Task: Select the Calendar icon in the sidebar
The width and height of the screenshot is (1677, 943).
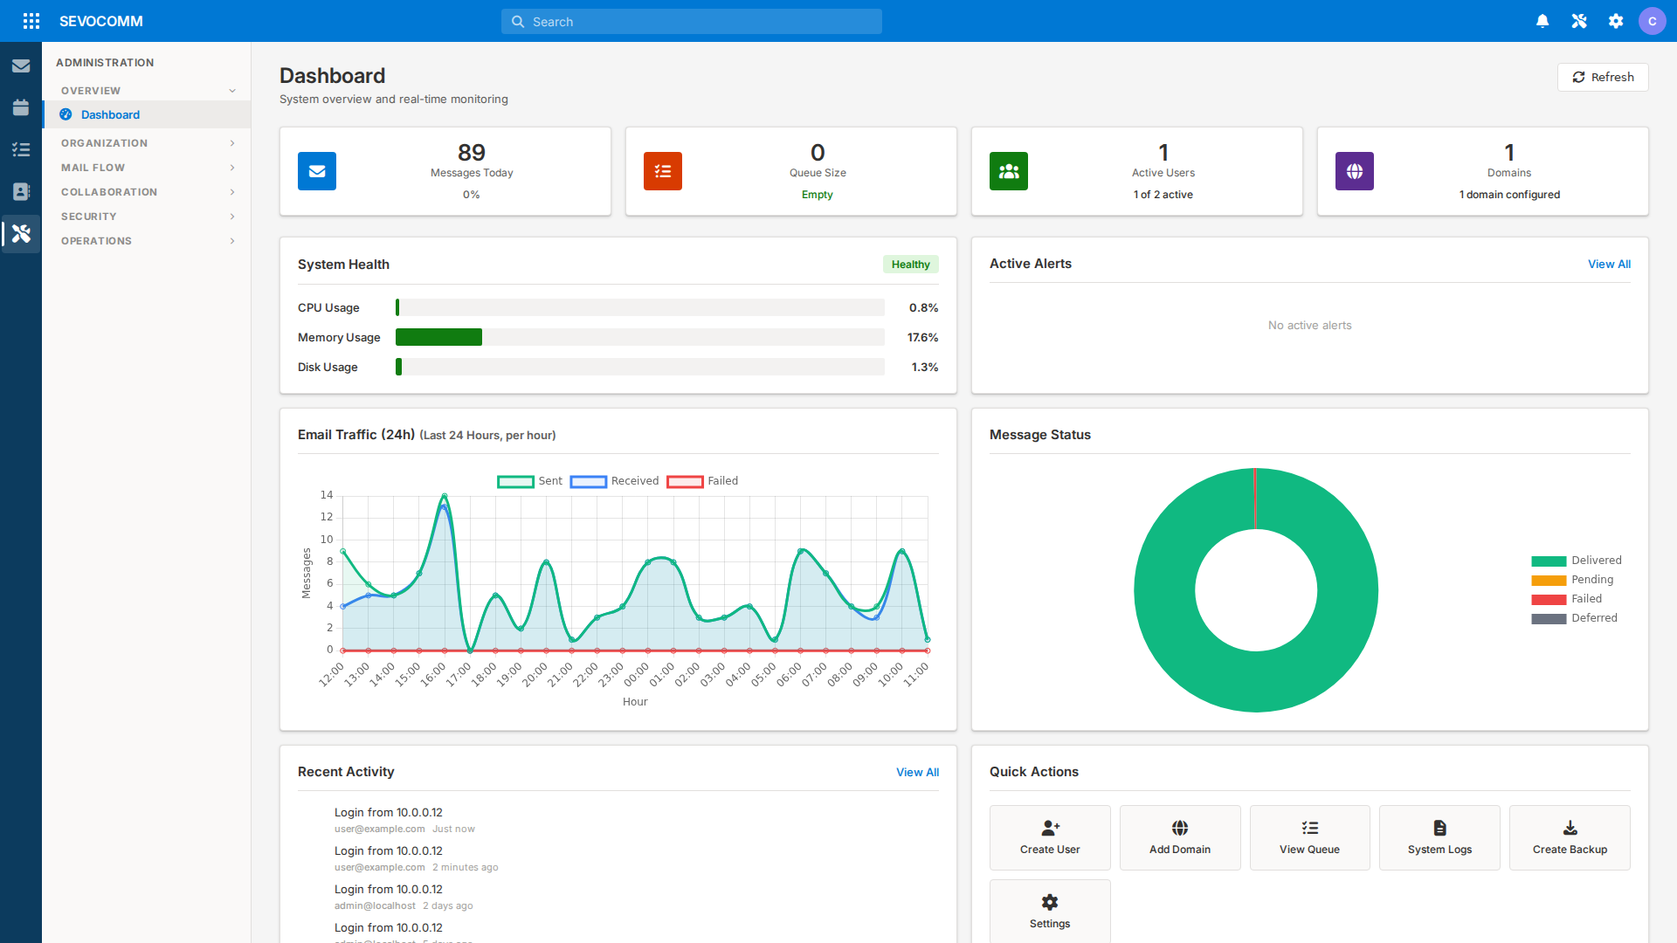Action: [21, 107]
